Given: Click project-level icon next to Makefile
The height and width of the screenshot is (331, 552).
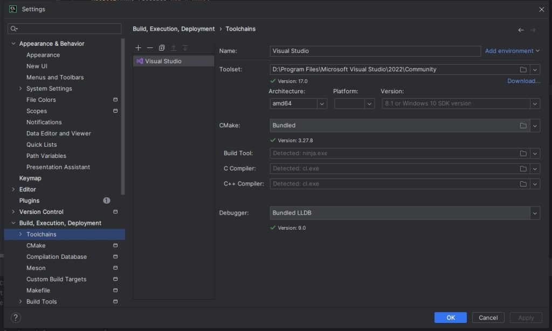Looking at the screenshot, I should click(x=115, y=291).
